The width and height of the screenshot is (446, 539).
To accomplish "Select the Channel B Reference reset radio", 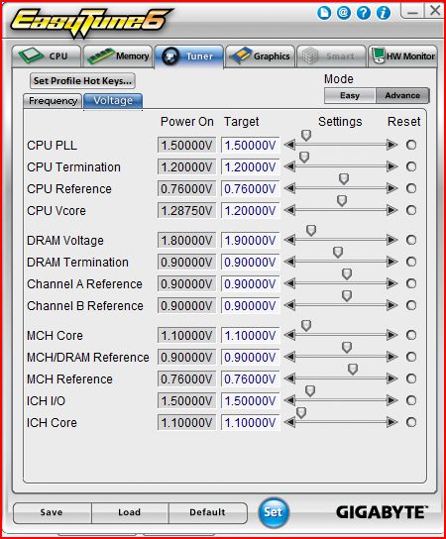I will (x=411, y=305).
